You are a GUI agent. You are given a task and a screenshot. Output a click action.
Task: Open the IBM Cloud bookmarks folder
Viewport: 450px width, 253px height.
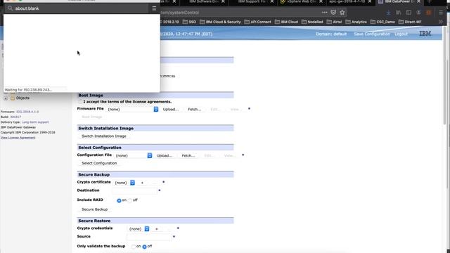coord(286,22)
